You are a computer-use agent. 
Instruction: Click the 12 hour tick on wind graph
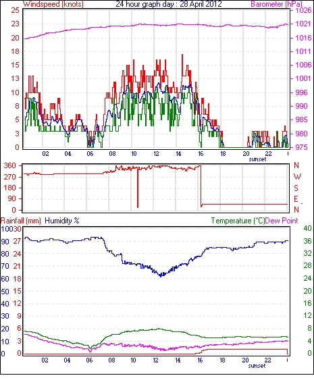tap(156, 154)
